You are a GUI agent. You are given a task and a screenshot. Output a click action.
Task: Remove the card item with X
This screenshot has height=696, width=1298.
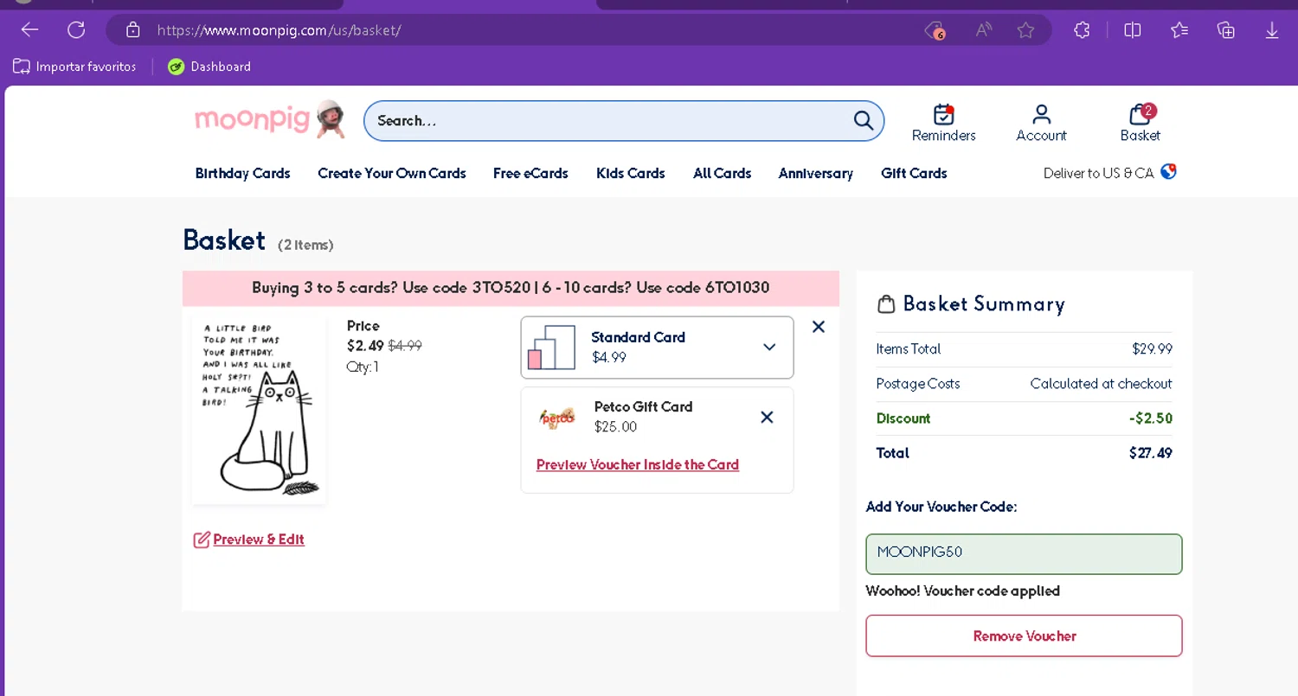(819, 327)
